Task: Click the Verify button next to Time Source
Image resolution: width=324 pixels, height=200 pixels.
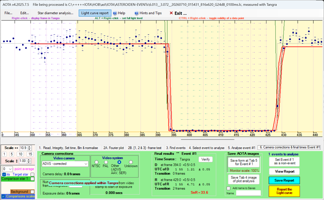Action: (x=205, y=159)
